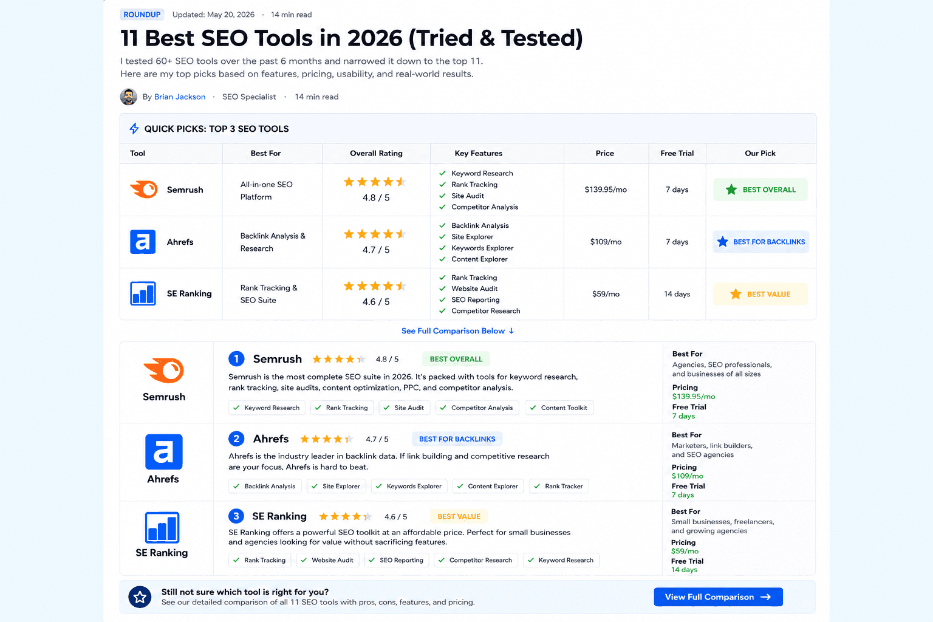933x622 pixels.
Task: Click the SE Ranking logo in quick picks table
Action: (x=143, y=293)
